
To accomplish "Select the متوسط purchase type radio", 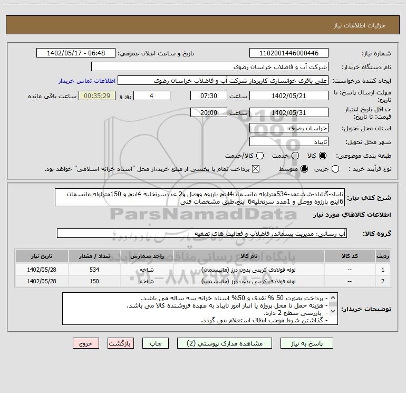I will pyautogui.click(x=304, y=169).
